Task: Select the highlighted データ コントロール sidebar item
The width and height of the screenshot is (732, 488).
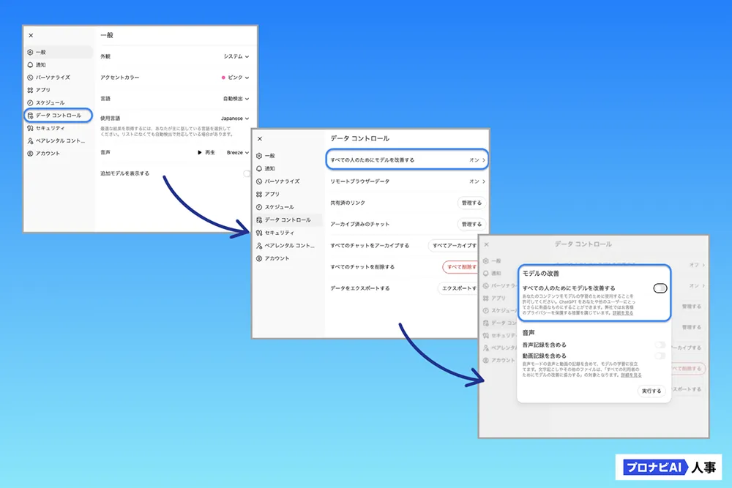Action: 58,116
